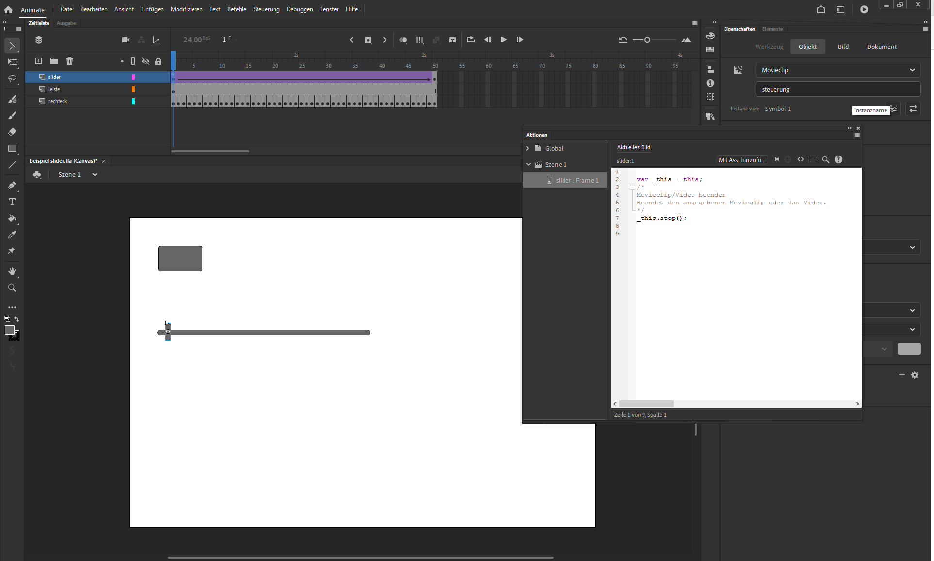Select the Paint Bucket tool
The image size is (934, 561).
click(12, 218)
